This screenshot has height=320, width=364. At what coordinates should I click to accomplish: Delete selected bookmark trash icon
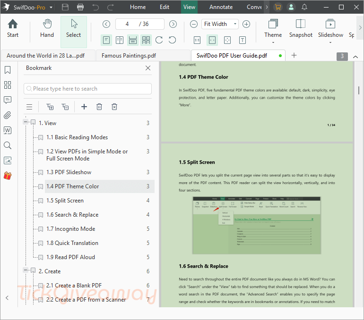(99, 107)
